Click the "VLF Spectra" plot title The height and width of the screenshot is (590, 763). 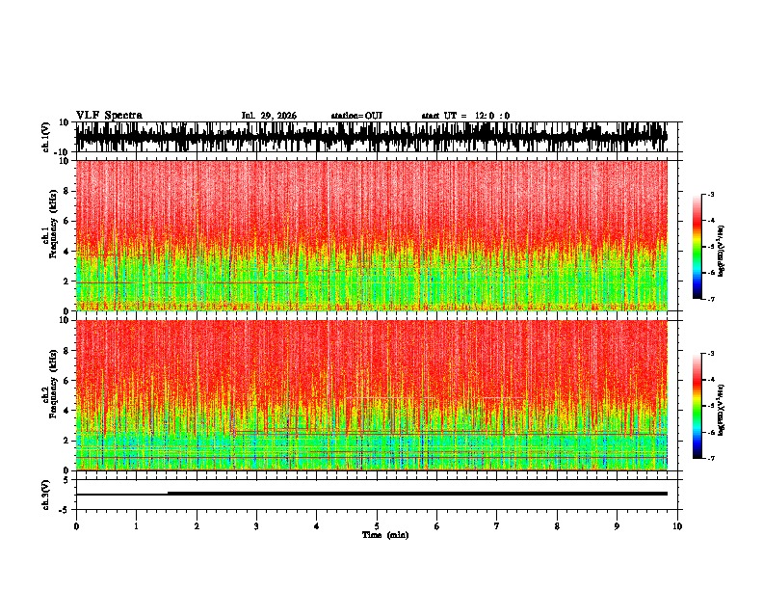(109, 116)
